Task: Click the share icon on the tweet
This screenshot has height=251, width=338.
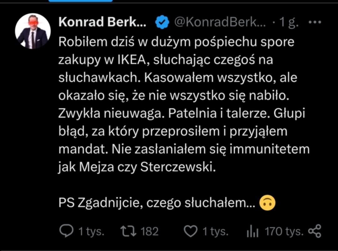Action: click(314, 232)
